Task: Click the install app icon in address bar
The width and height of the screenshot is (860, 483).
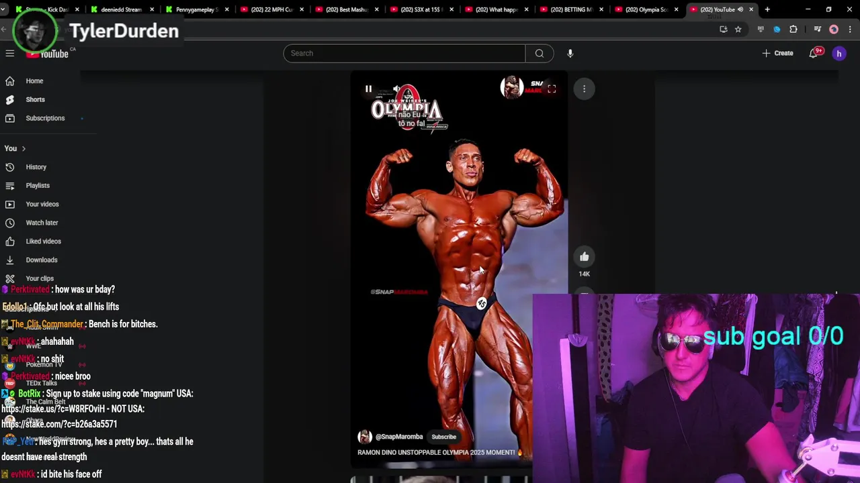Action: coord(723,30)
